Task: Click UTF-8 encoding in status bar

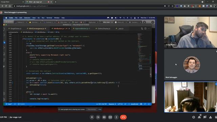Action: point(120,104)
